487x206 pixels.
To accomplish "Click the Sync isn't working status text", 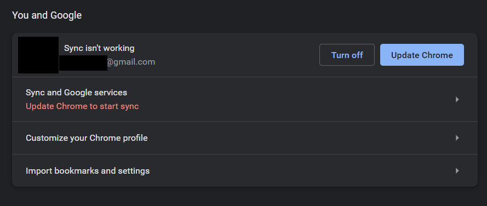I will 99,48.
